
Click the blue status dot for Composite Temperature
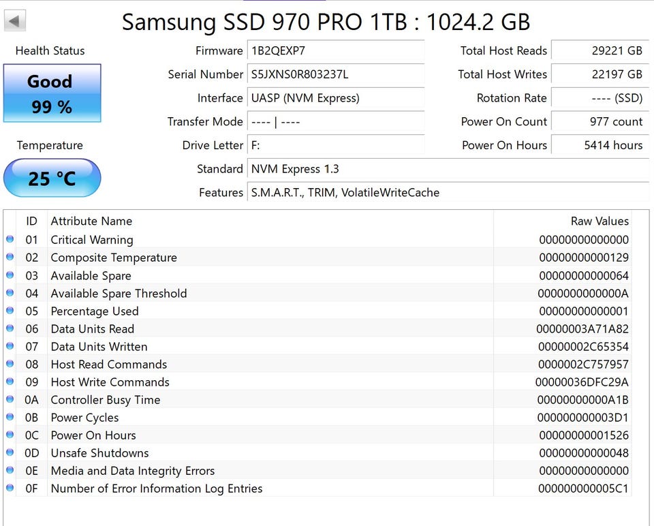pos(10,257)
